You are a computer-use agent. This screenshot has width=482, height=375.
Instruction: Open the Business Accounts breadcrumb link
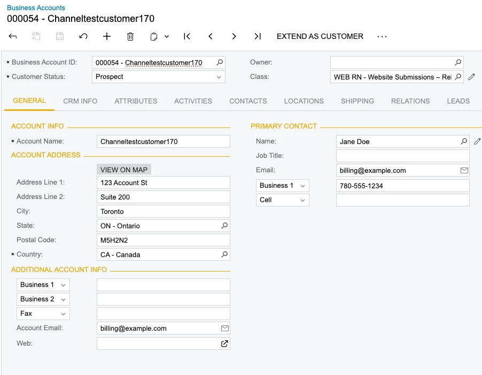tap(36, 7)
